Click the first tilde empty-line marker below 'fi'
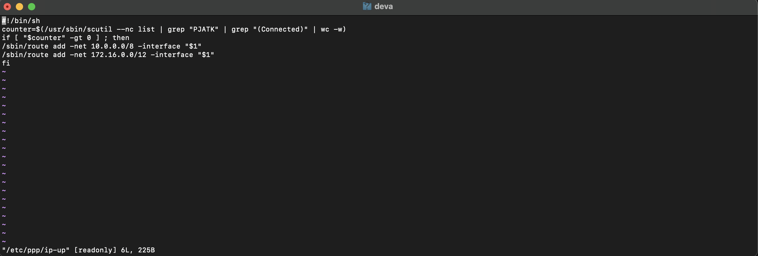This screenshot has width=758, height=256. pyautogui.click(x=4, y=72)
